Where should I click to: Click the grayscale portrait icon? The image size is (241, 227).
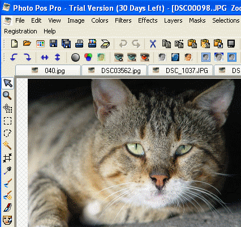pos(162,57)
